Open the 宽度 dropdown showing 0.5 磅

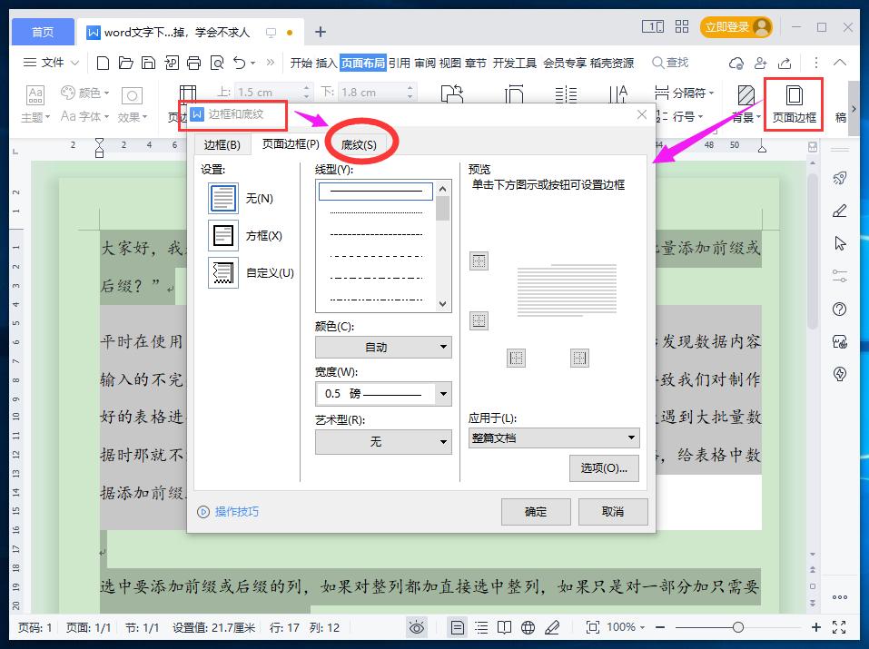[x=382, y=393]
